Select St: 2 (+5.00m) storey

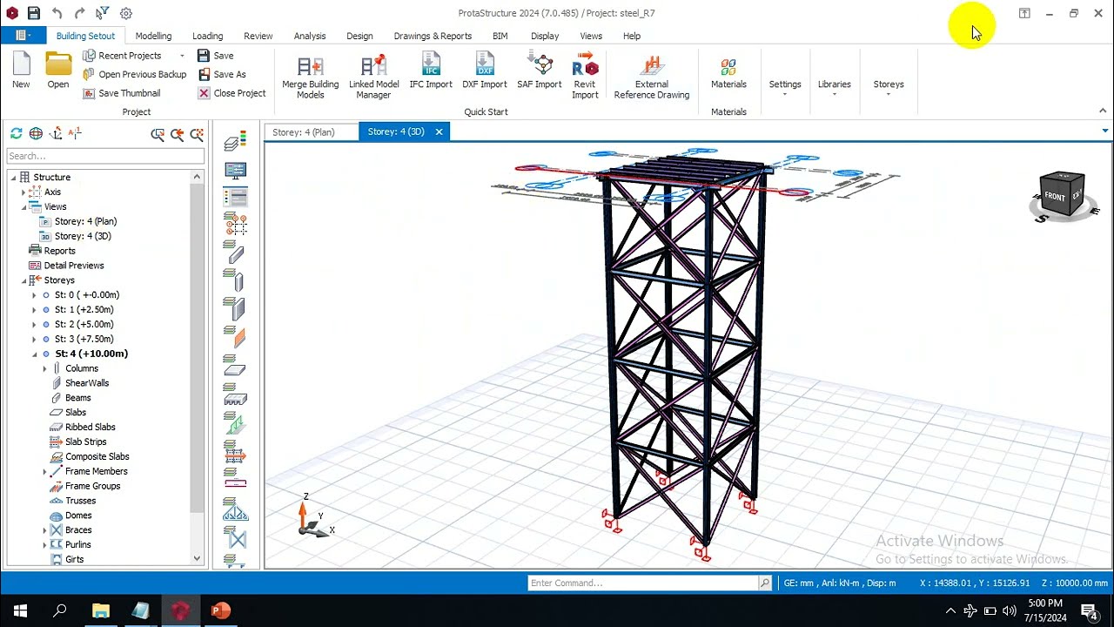(x=84, y=325)
